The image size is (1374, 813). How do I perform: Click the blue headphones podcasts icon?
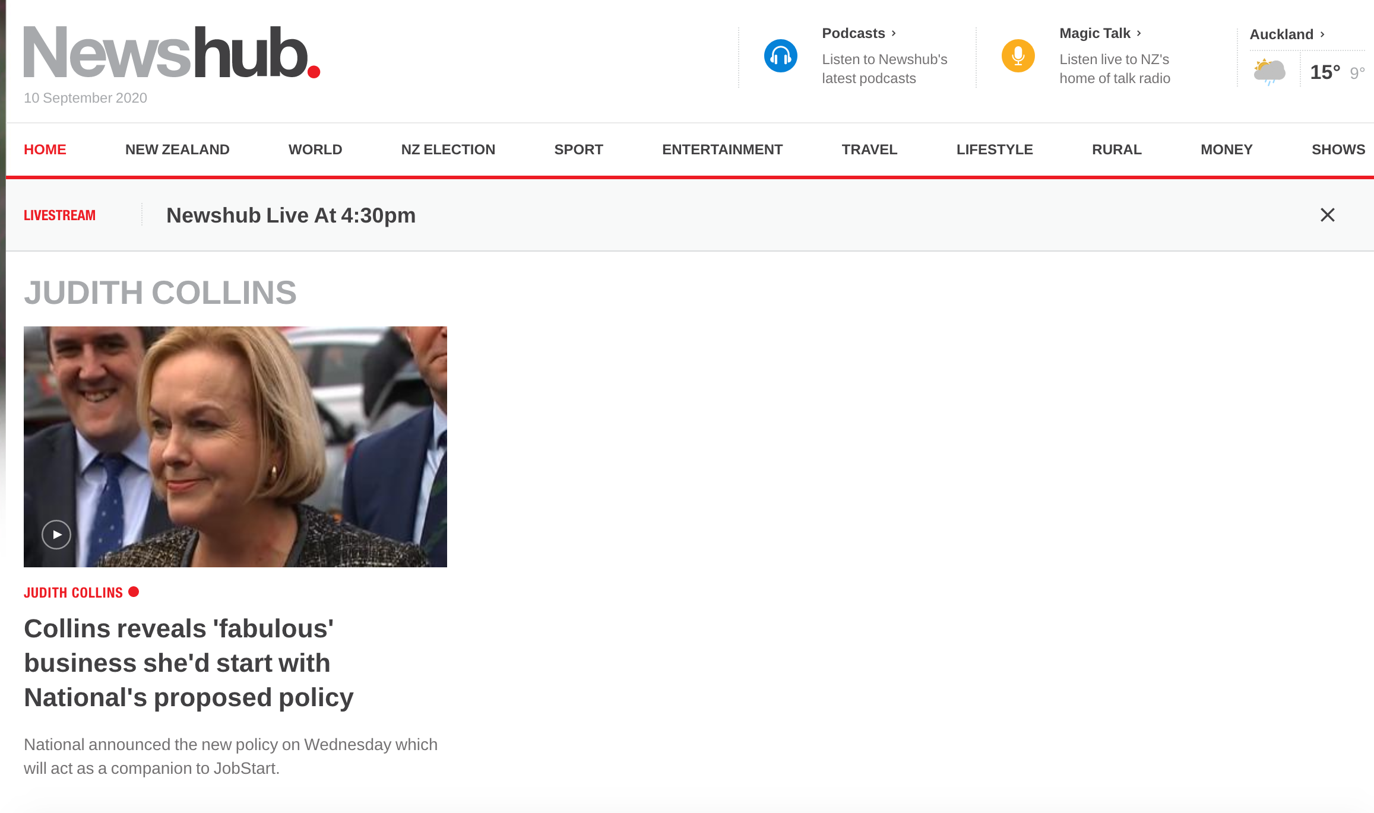[780, 56]
